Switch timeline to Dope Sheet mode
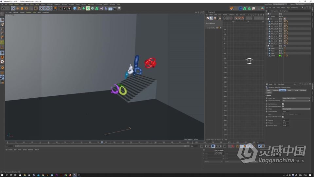314x177 pixels. tap(208, 18)
